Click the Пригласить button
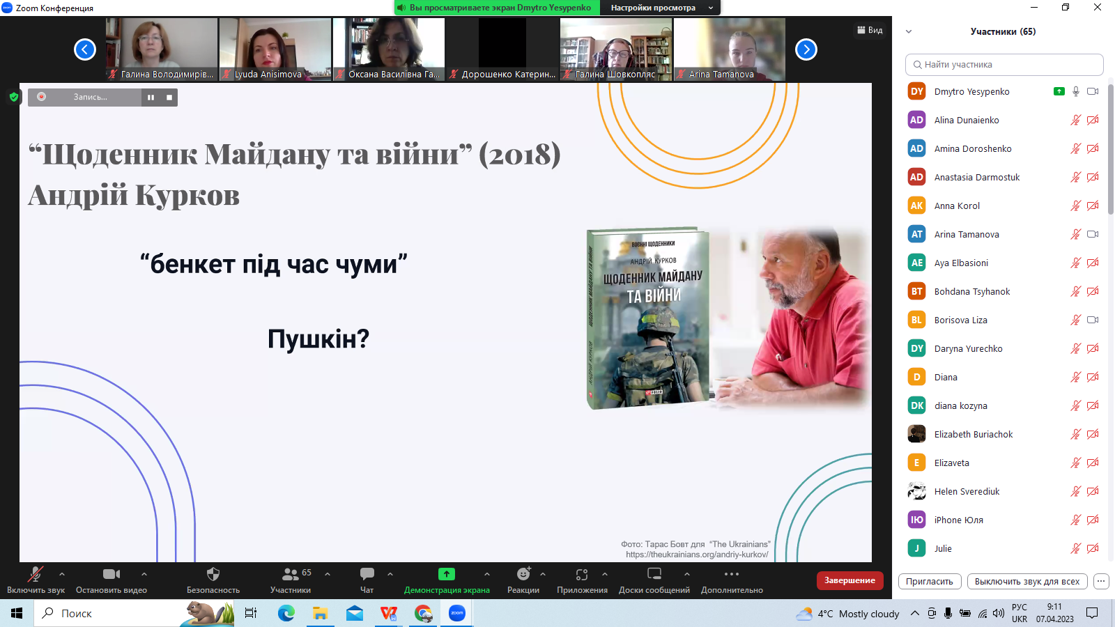Image resolution: width=1115 pixels, height=627 pixels. pos(930,581)
